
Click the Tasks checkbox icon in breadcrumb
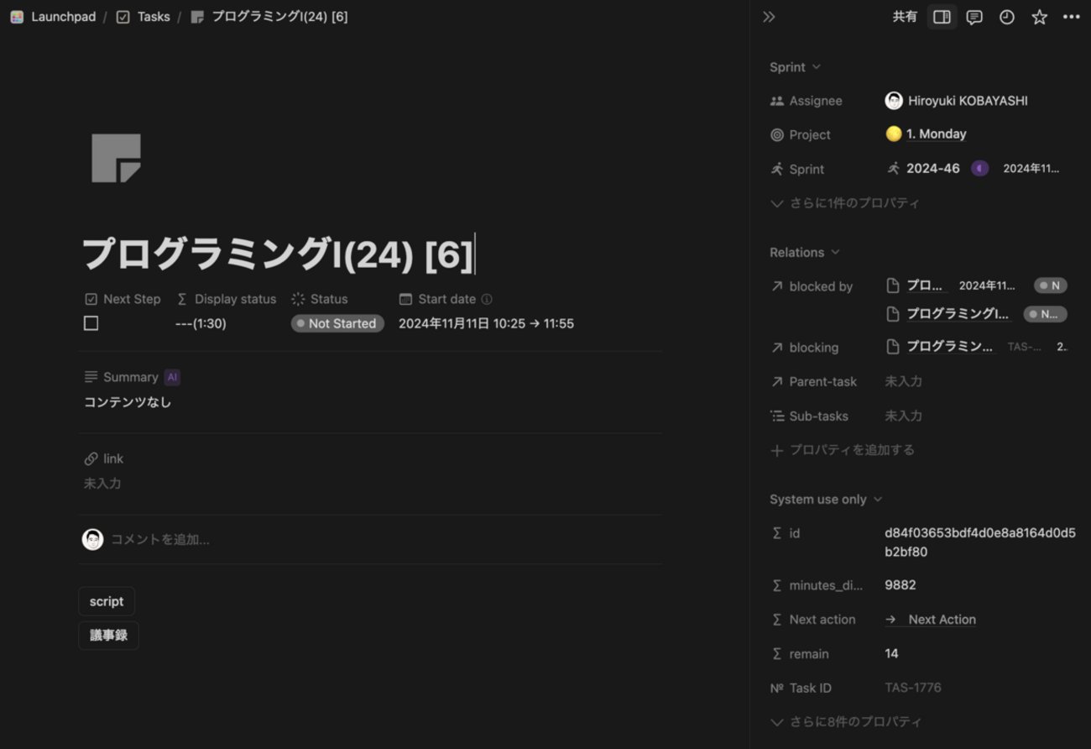pyautogui.click(x=123, y=17)
